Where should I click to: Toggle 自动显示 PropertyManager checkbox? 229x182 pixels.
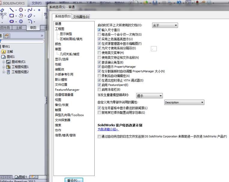pyautogui.click(x=99, y=67)
